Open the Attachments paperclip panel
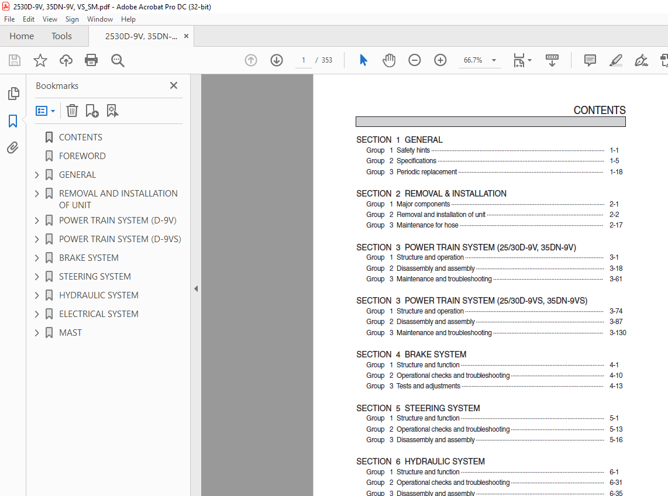 13,148
